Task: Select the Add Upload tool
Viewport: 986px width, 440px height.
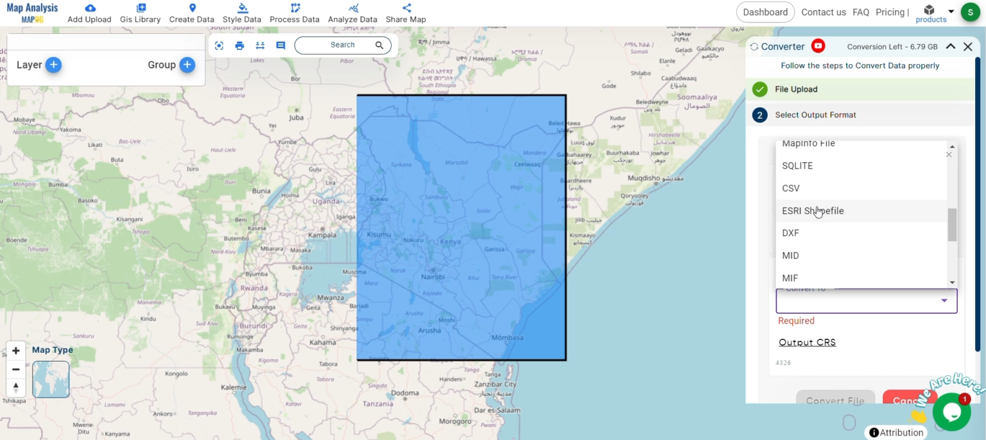Action: (x=89, y=12)
